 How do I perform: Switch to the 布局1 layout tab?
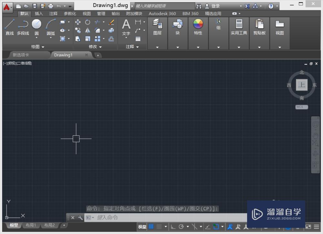[31, 225]
